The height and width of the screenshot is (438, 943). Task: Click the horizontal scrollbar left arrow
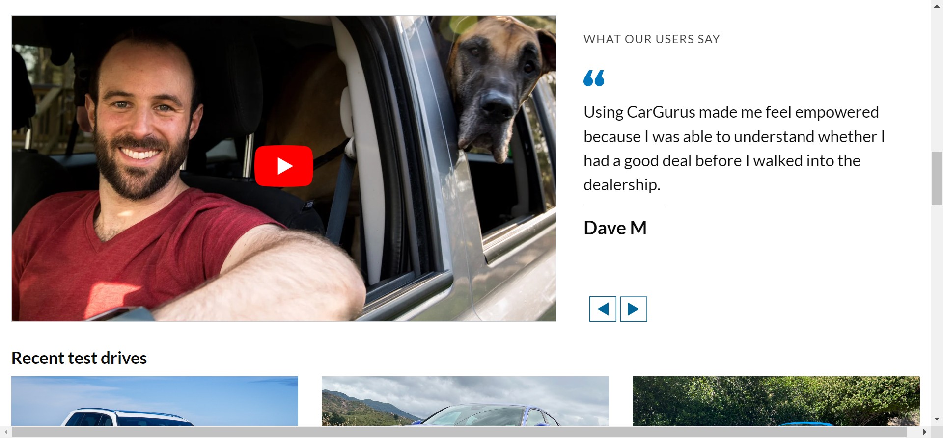pos(5,432)
